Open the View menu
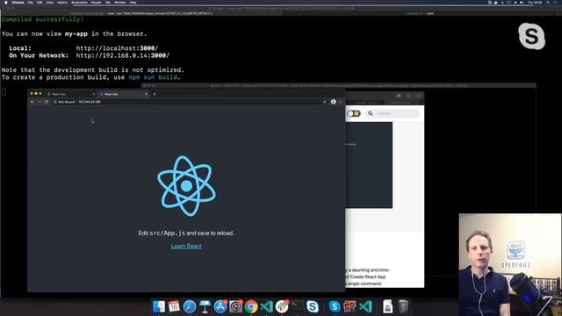 pyautogui.click(x=50, y=2)
